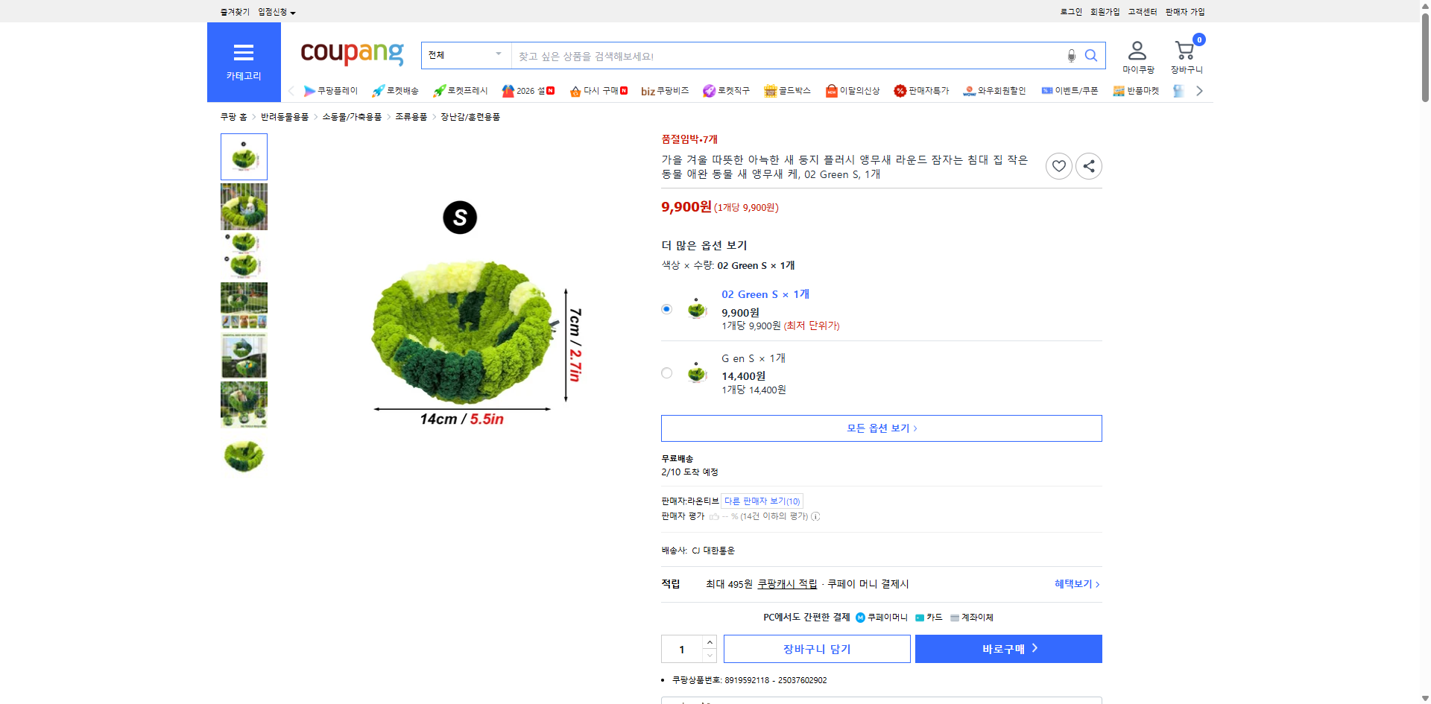
Task: Select the 로켓배송 menu icon
Action: 396,91
